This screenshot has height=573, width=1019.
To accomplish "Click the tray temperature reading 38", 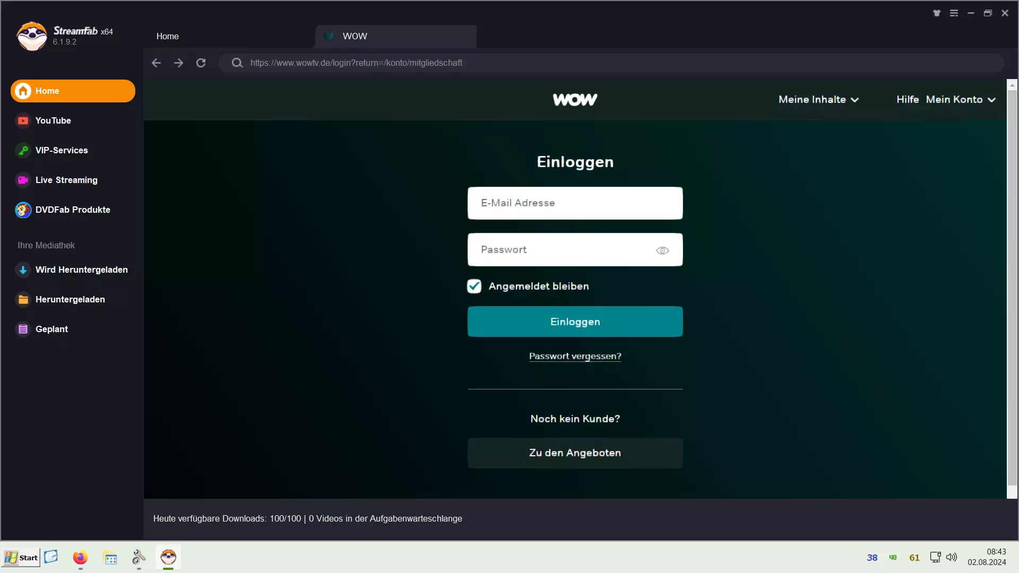I will 872,558.
